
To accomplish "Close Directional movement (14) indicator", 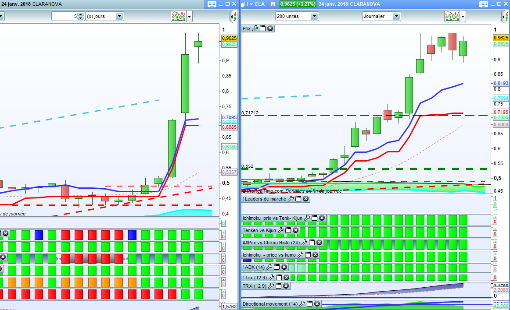I will (x=317, y=304).
